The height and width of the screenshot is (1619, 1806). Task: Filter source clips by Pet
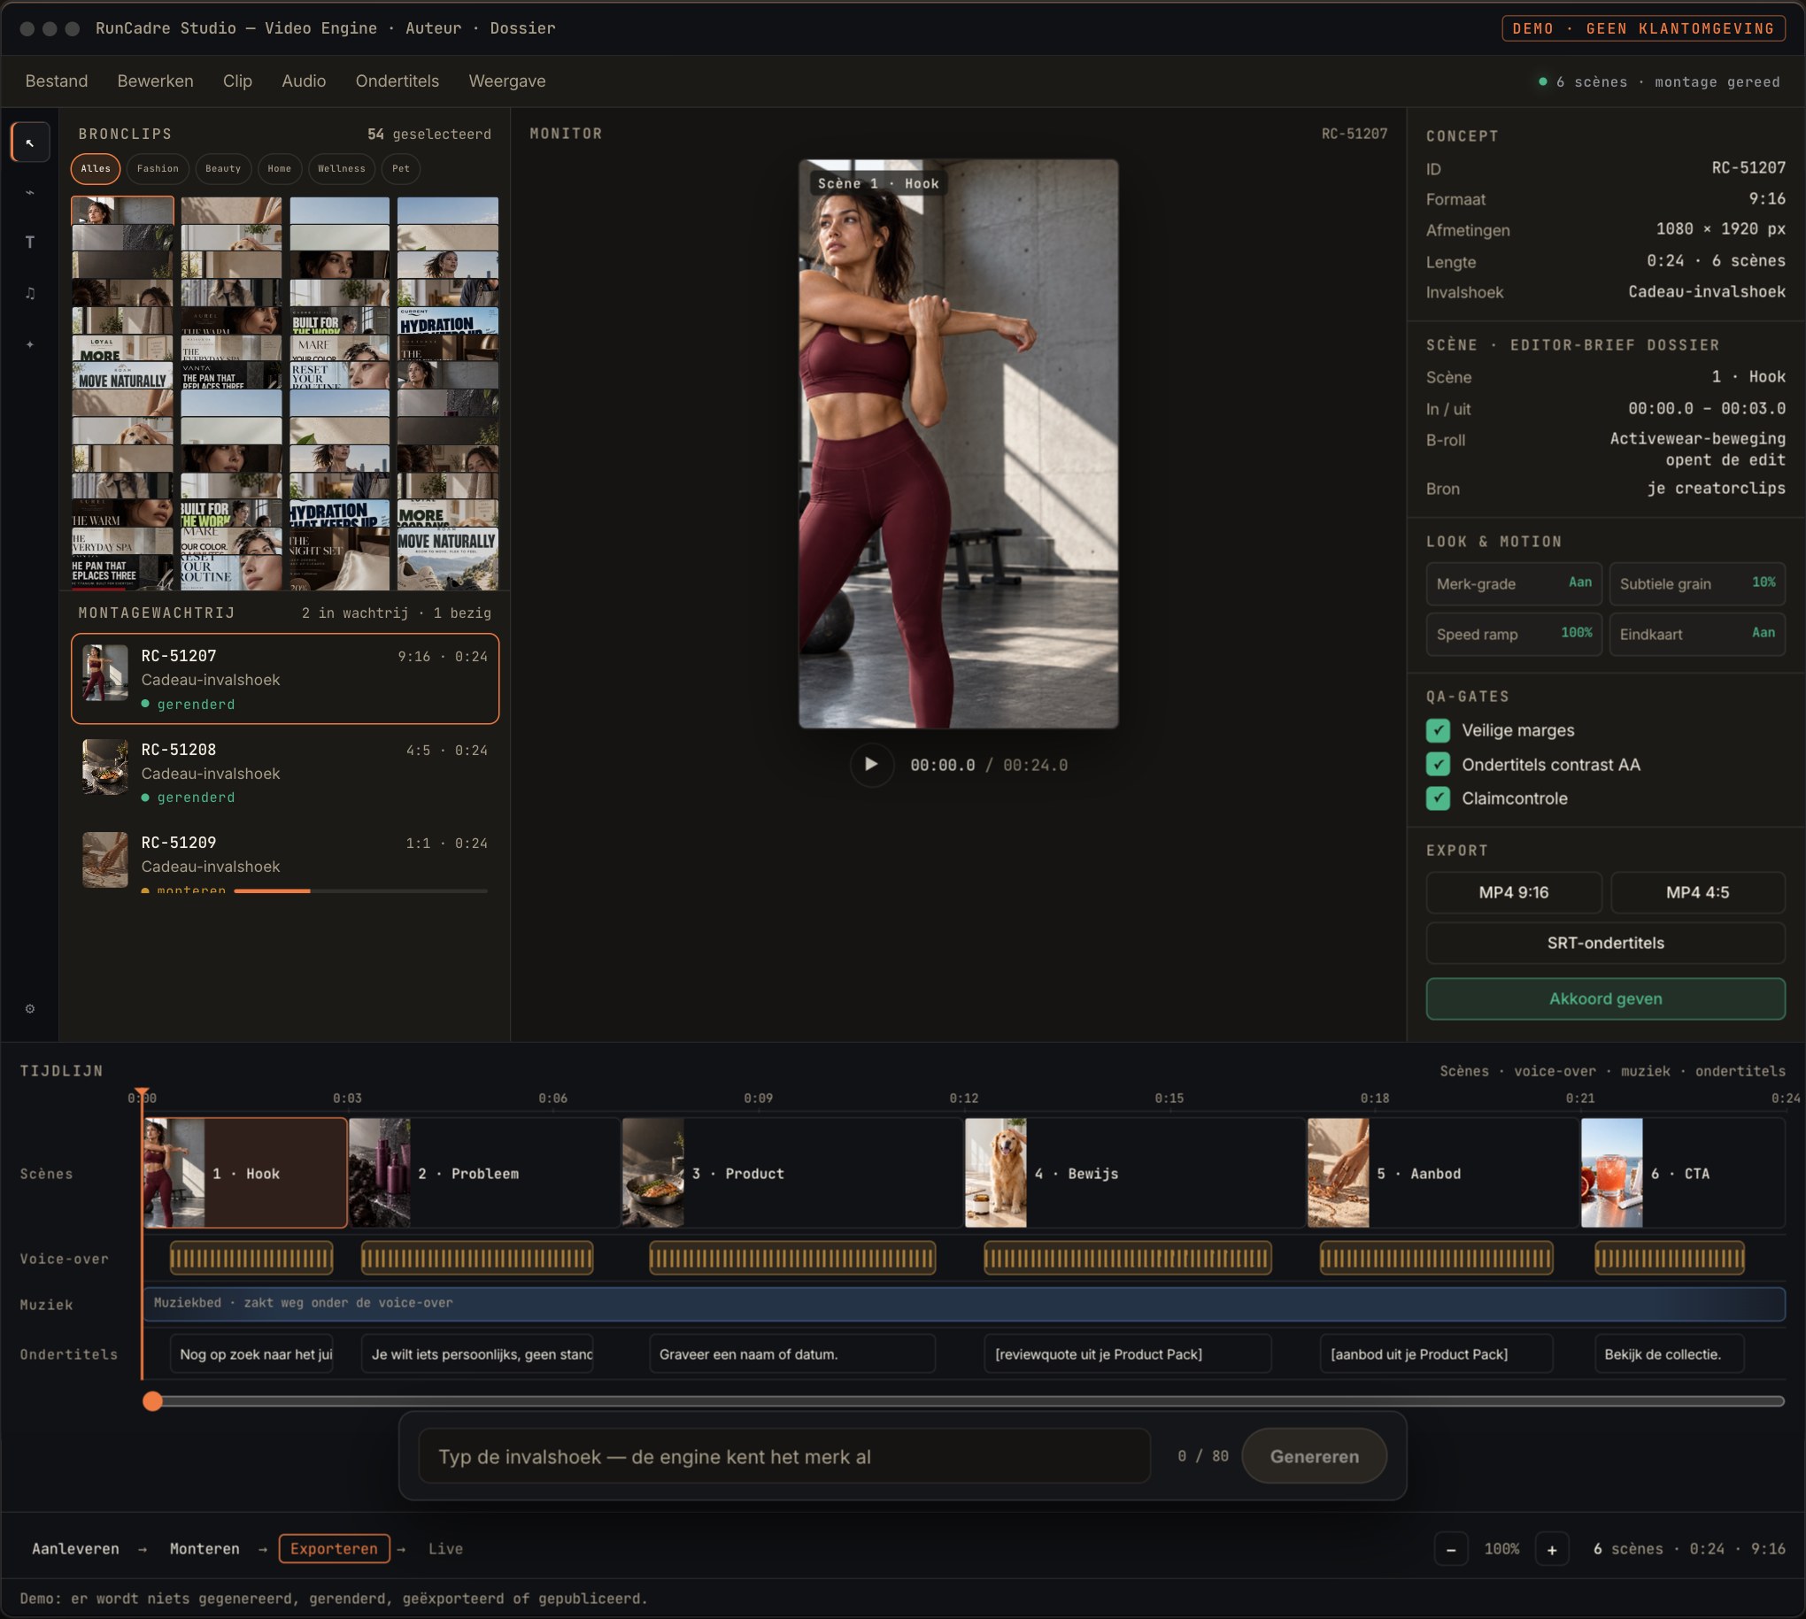tap(401, 169)
